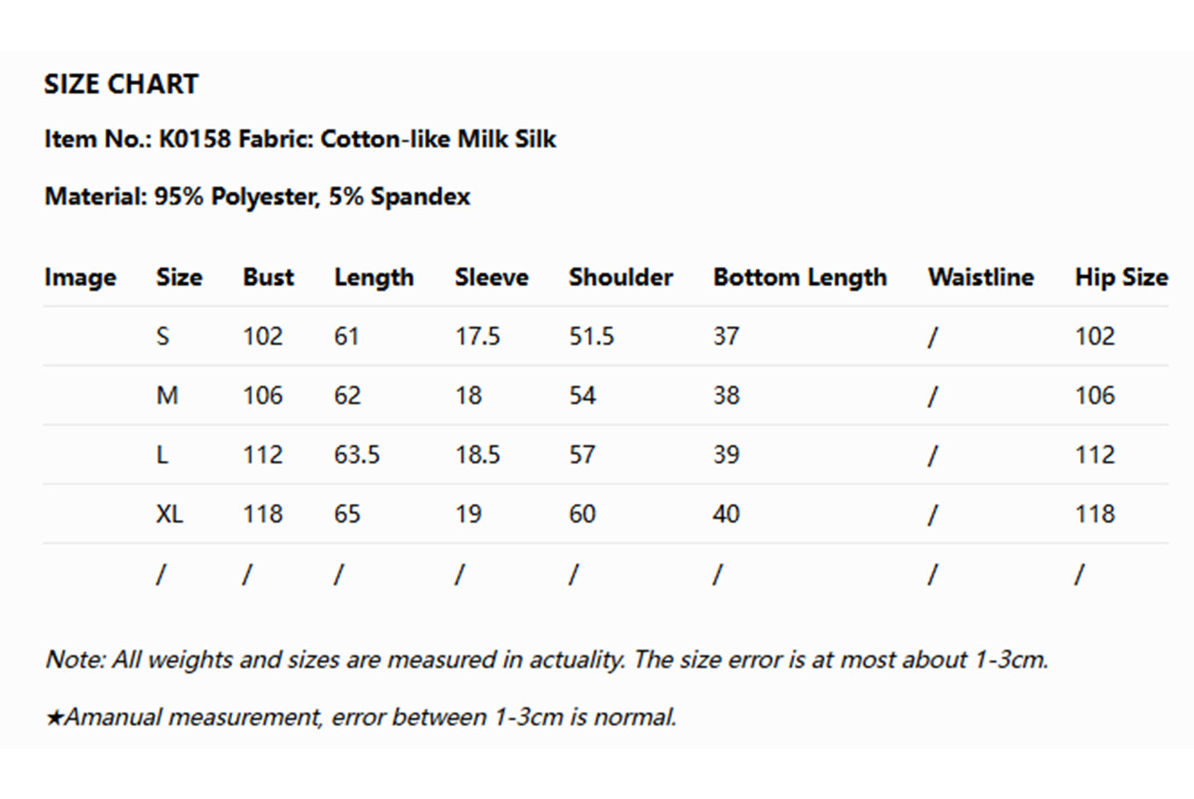Click the starred manual measurement note
The image size is (1194, 799).
coord(360,717)
